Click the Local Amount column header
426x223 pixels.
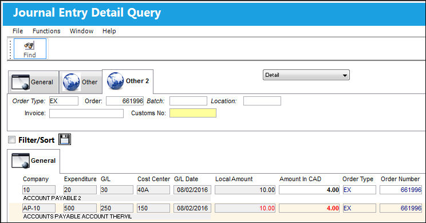point(234,179)
